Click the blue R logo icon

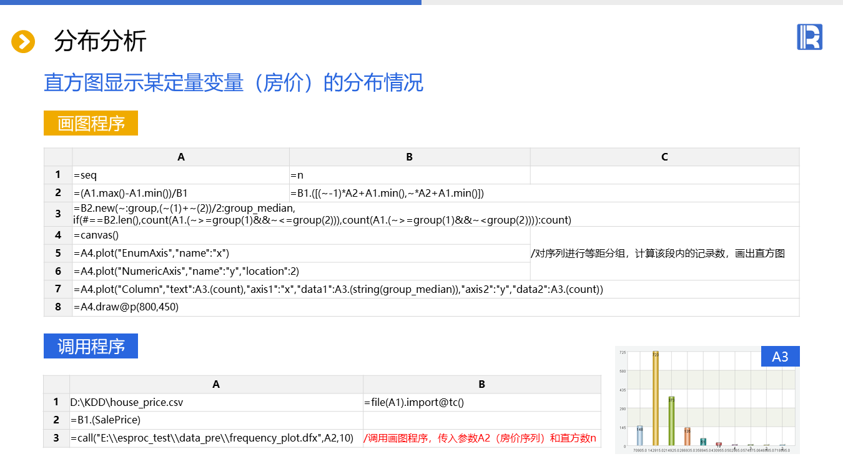coord(809,37)
